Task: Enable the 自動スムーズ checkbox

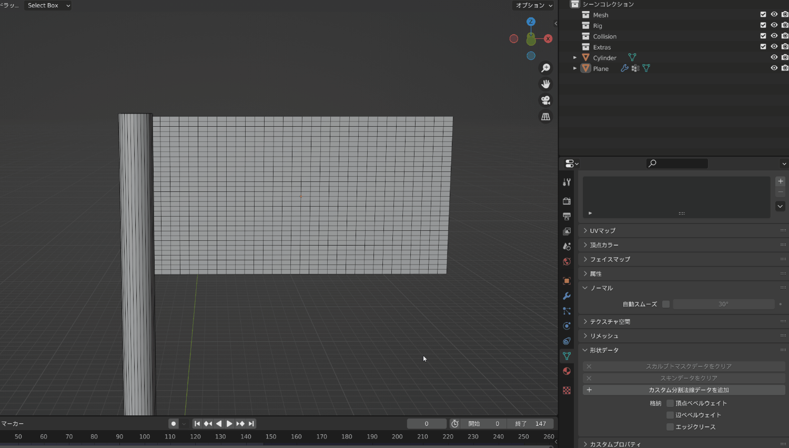Action: (666, 304)
